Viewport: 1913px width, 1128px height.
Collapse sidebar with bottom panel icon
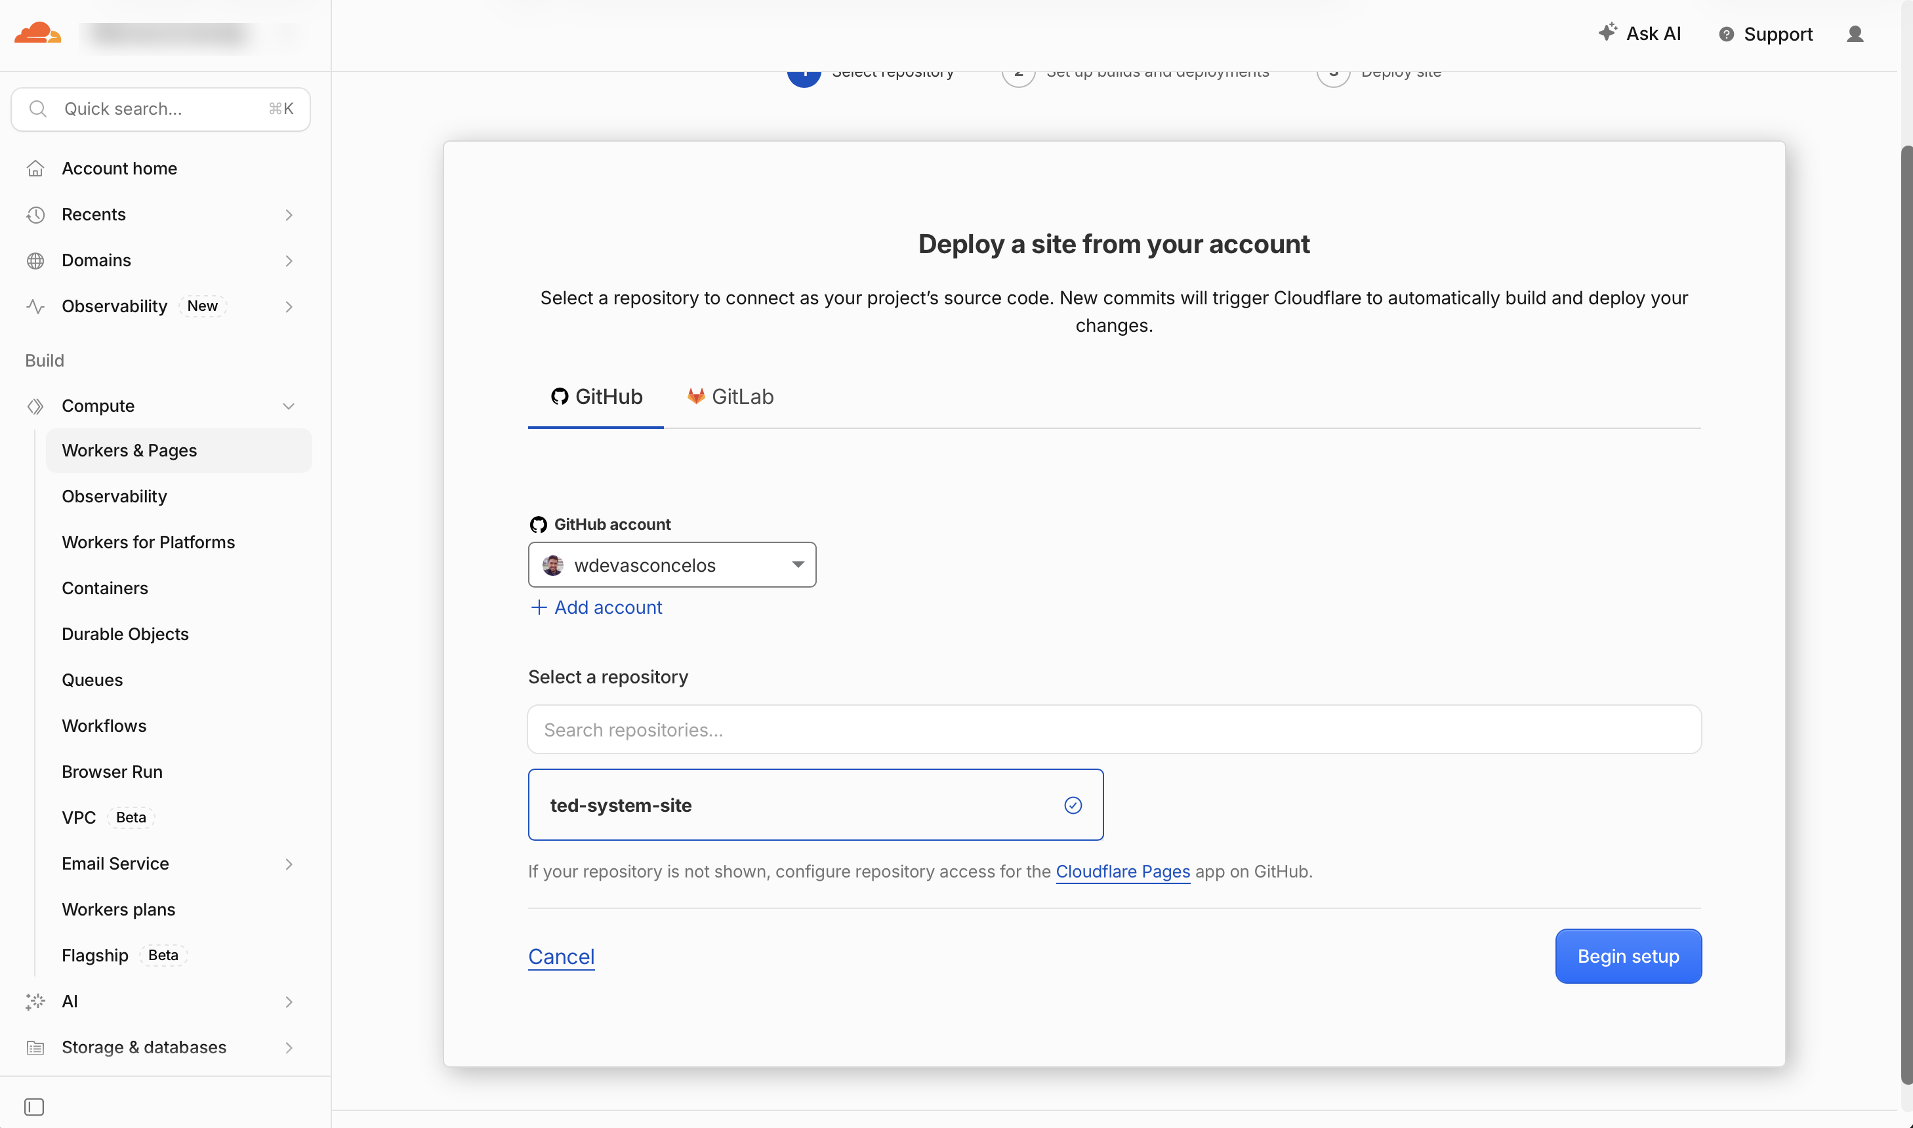point(34,1107)
